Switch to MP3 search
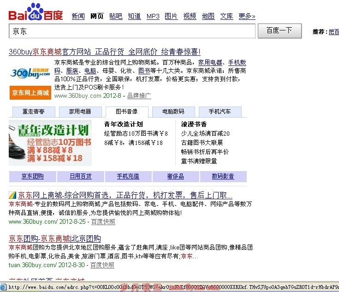 click(x=153, y=16)
